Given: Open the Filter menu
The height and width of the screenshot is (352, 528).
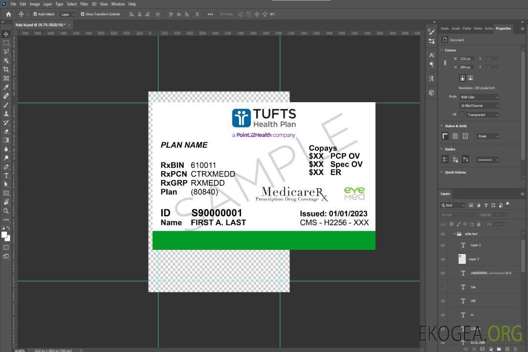Looking at the screenshot, I should coord(84,4).
